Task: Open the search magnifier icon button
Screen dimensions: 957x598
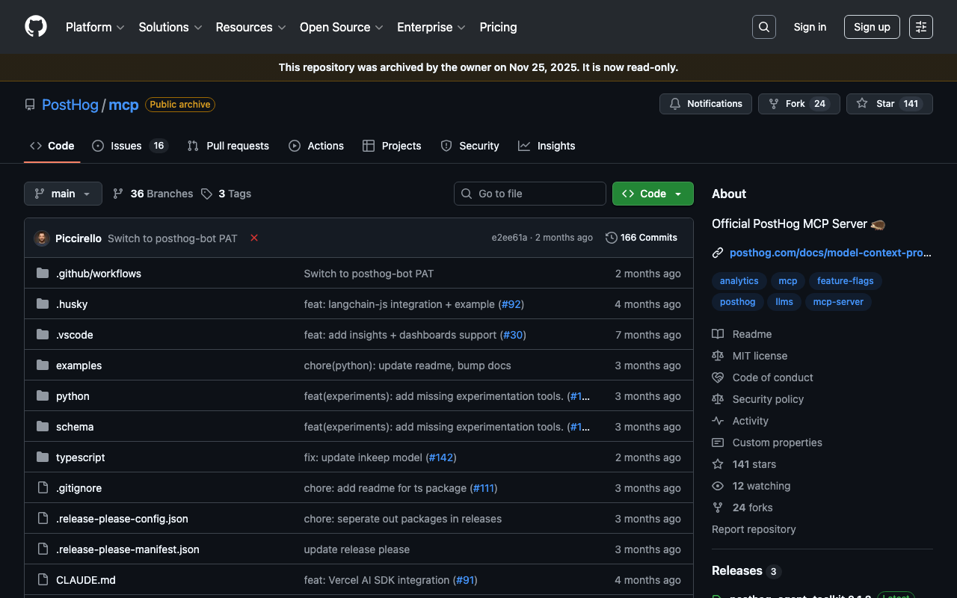Action: [x=763, y=27]
